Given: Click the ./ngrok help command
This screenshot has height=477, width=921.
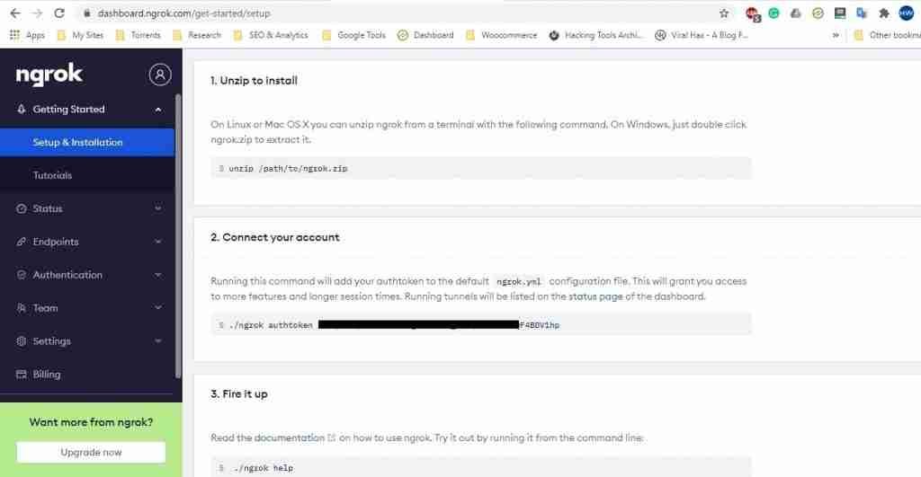Looking at the screenshot, I should pos(264,468).
